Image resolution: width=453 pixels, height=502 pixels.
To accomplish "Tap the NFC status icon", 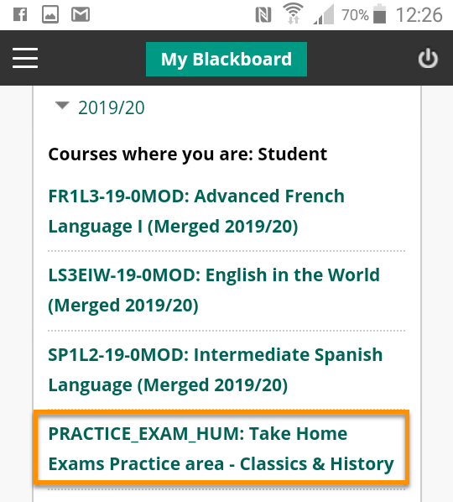I will [263, 15].
